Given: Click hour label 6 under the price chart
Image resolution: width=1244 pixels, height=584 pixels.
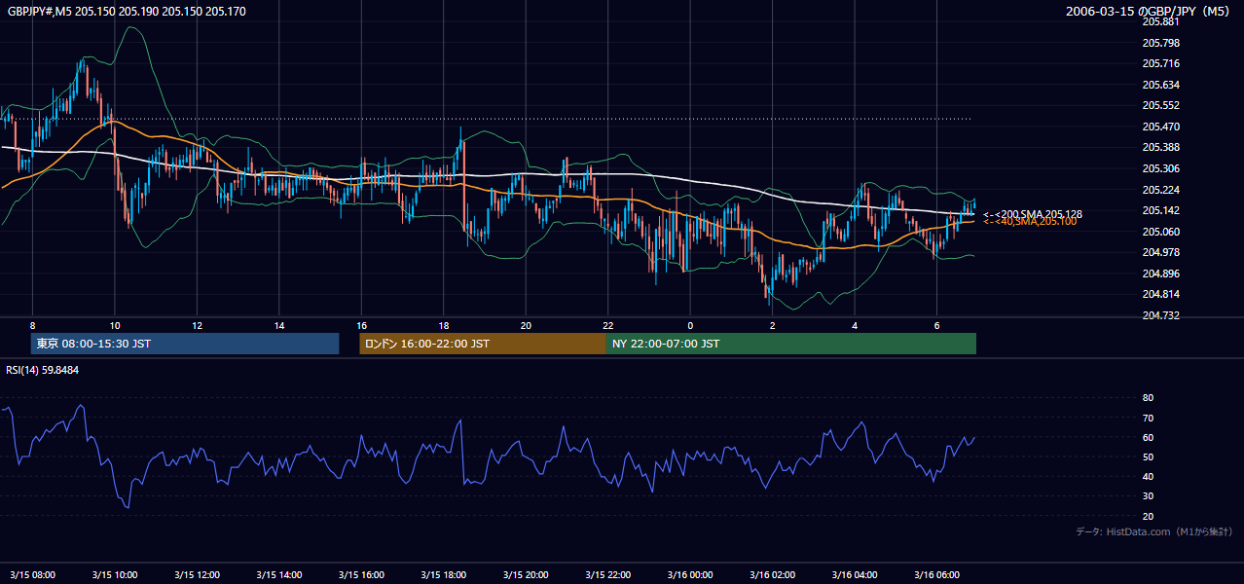Looking at the screenshot, I should (x=937, y=325).
